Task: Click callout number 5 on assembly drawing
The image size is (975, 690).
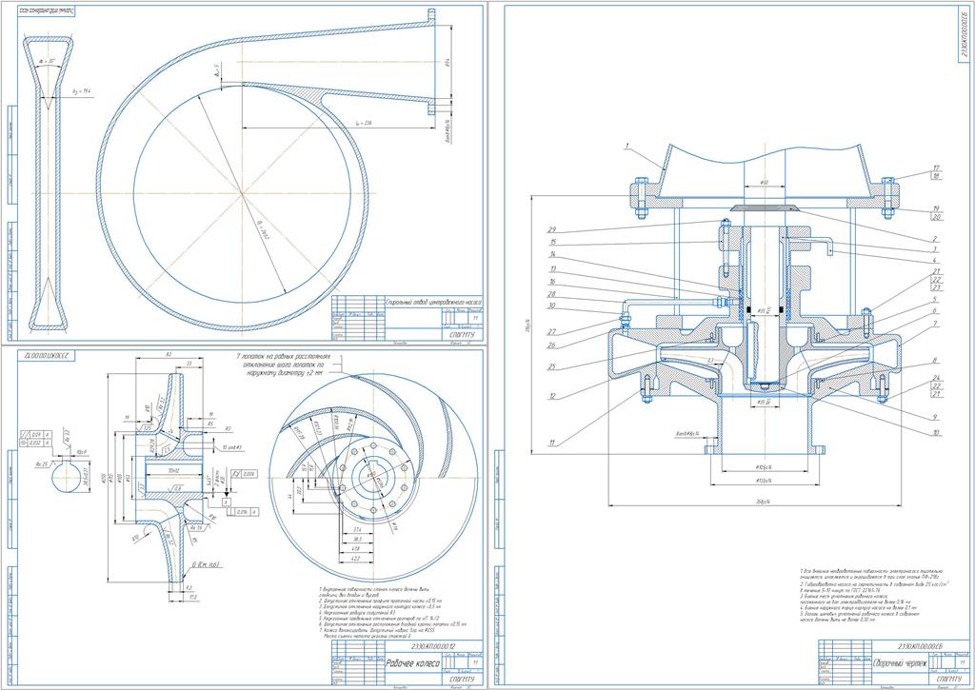Action: 935,299
